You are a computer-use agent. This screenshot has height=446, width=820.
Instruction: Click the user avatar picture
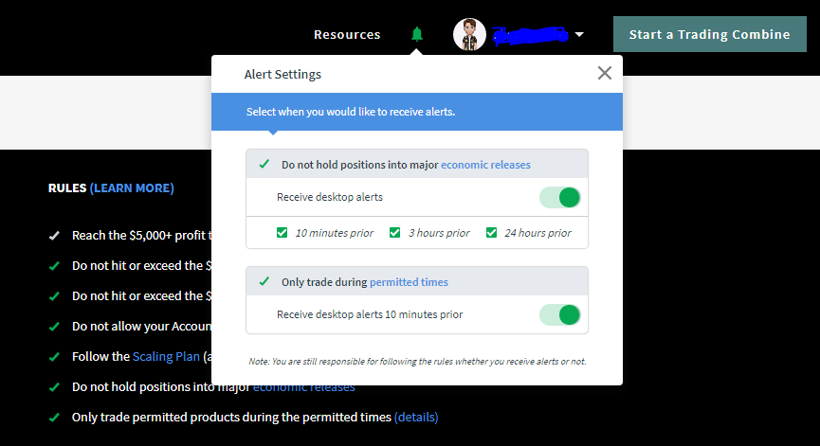click(469, 34)
